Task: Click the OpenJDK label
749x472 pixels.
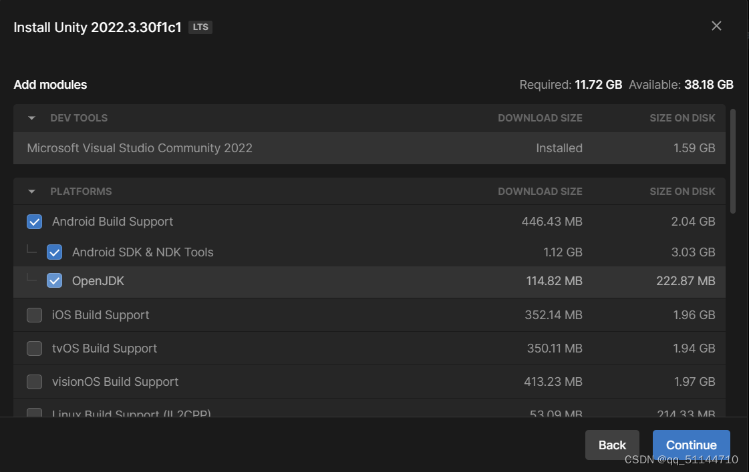Action: [98, 280]
